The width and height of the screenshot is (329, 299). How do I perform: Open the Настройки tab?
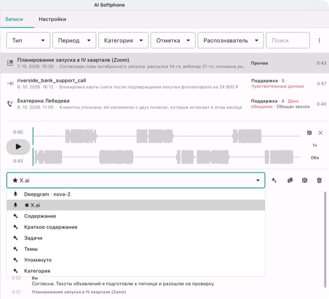coord(52,19)
